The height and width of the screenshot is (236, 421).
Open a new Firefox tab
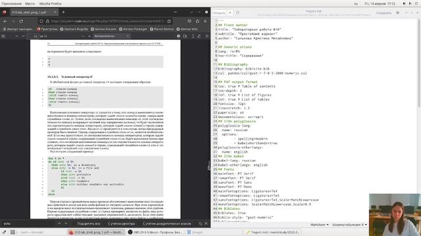tap(64, 12)
